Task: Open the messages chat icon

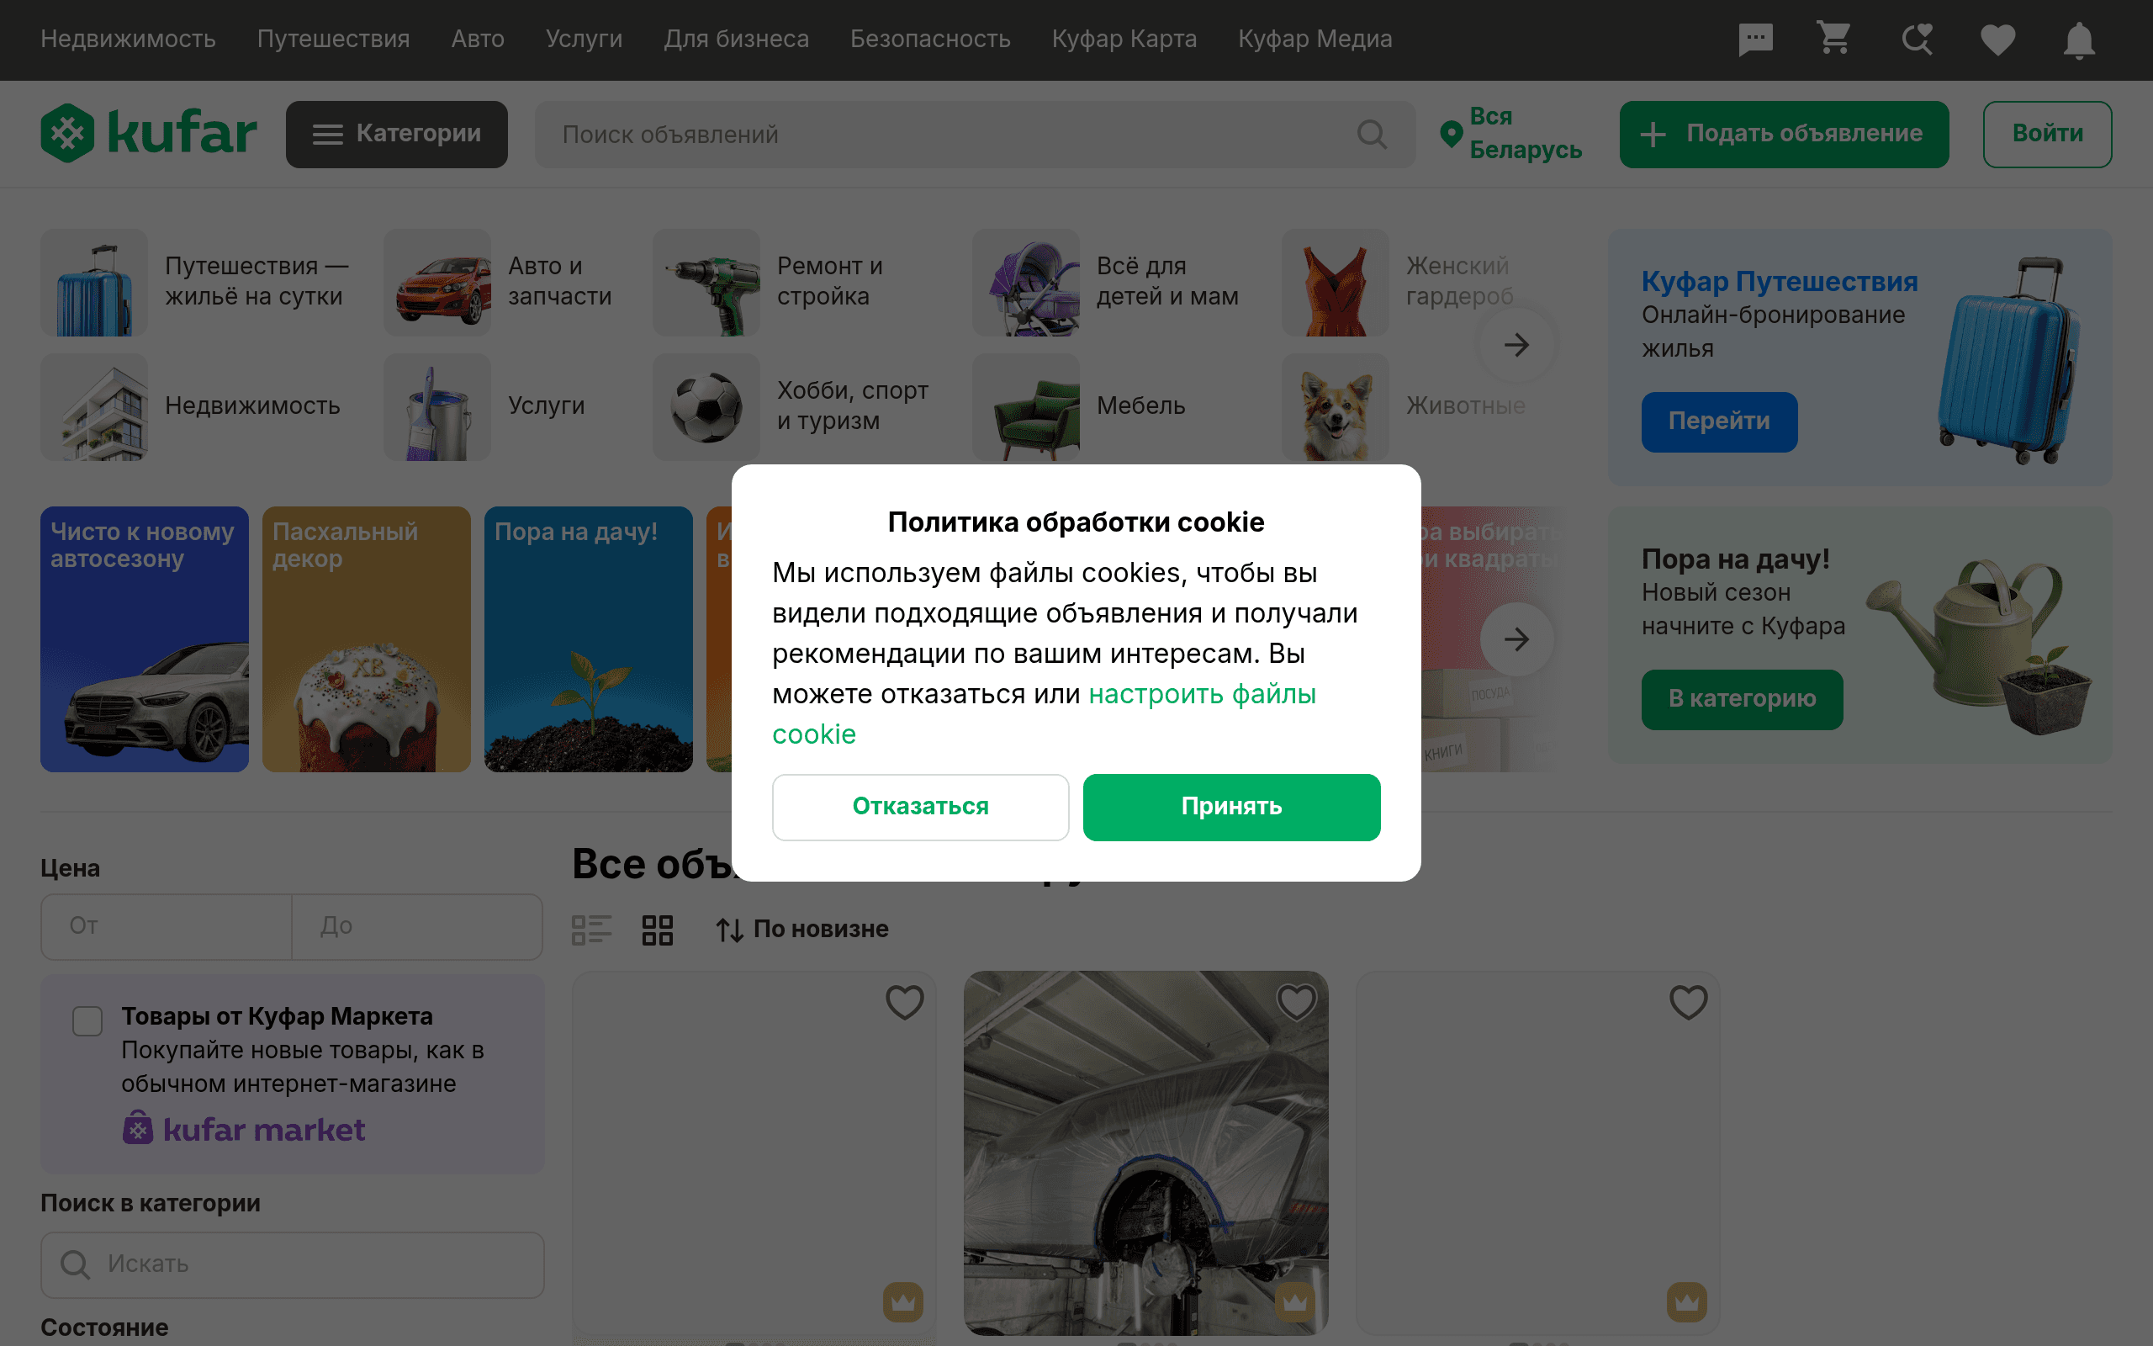Action: click(1755, 40)
